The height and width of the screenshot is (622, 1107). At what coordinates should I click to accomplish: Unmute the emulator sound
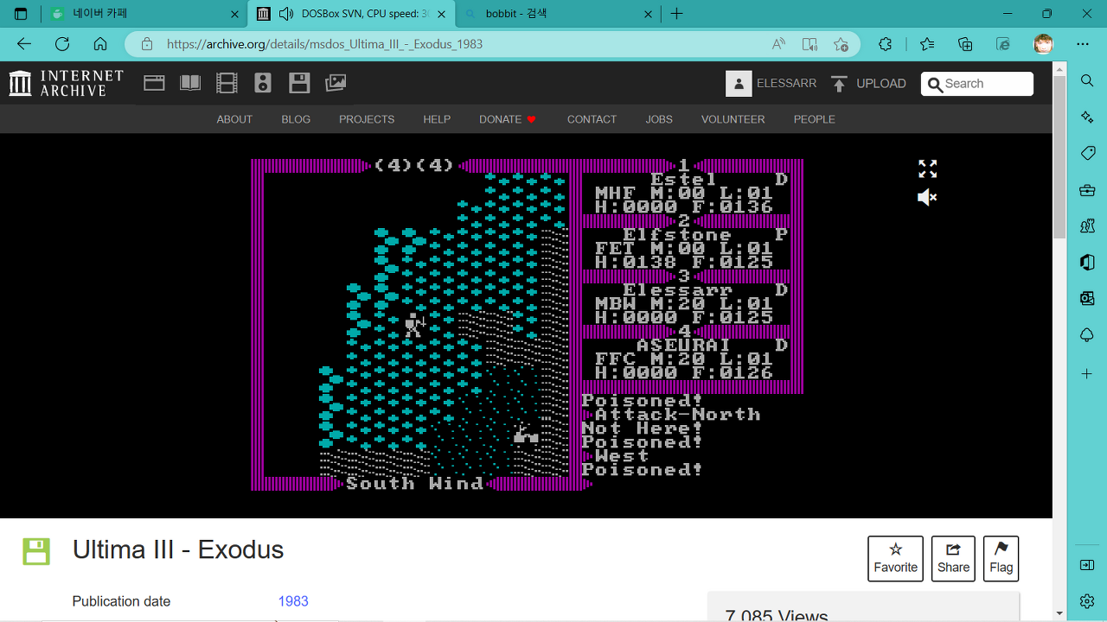pos(927,198)
